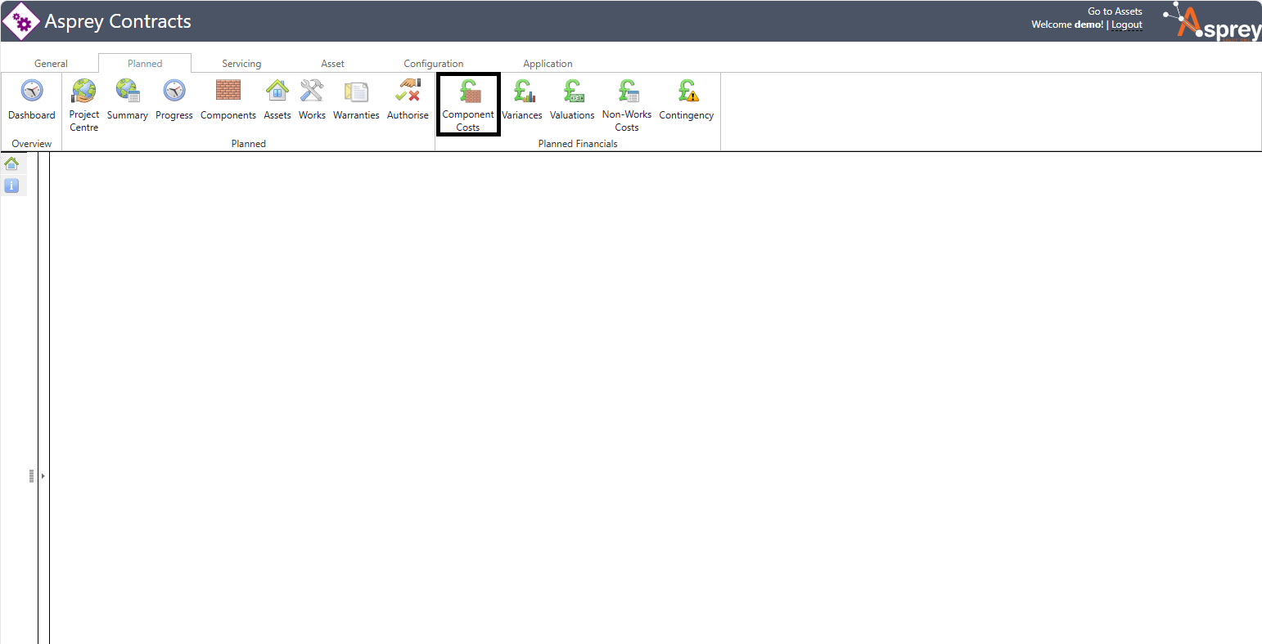Open the Configuration tab
Viewport: 1262px width, 644px height.
click(434, 64)
